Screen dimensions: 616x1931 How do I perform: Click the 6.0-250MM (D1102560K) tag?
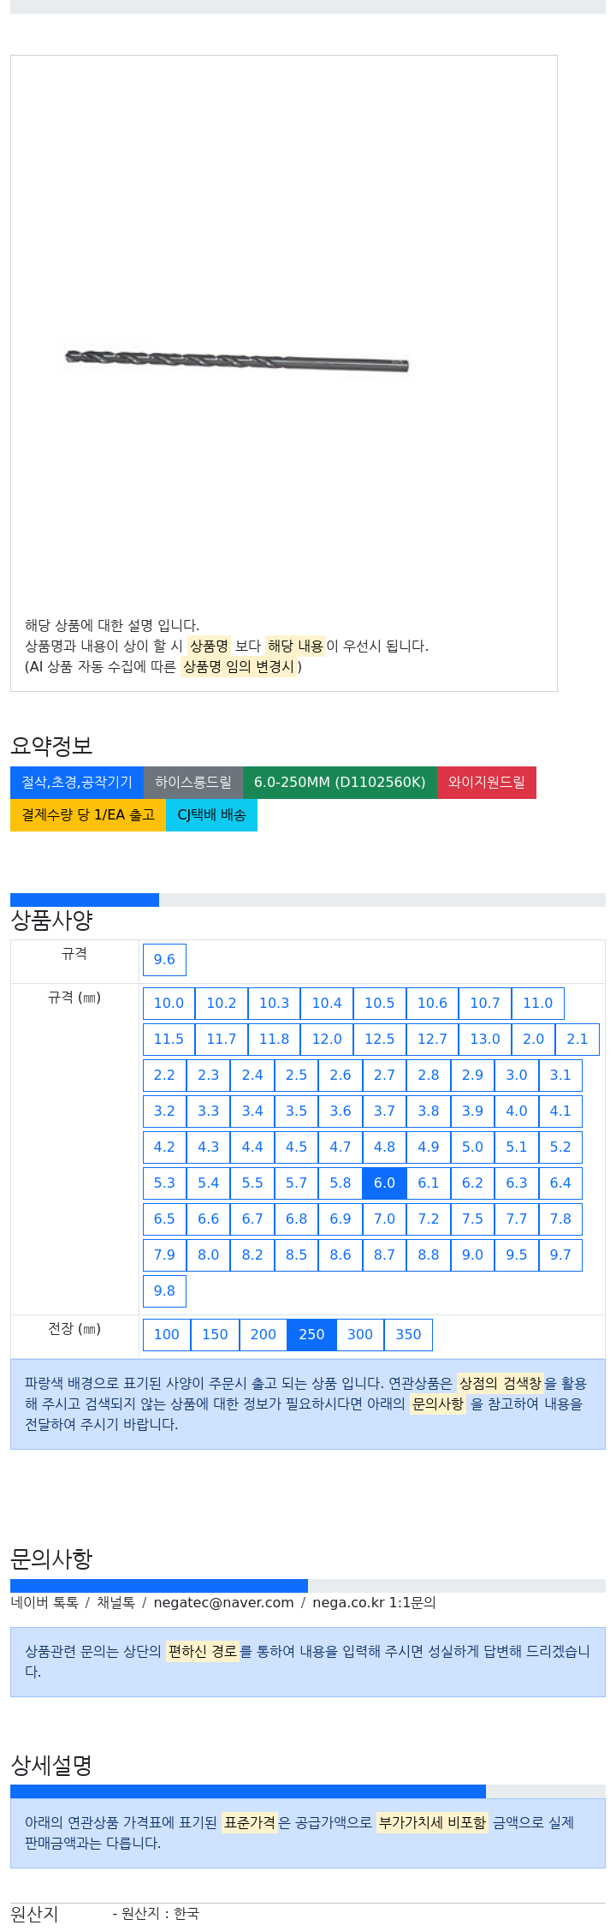point(340,783)
